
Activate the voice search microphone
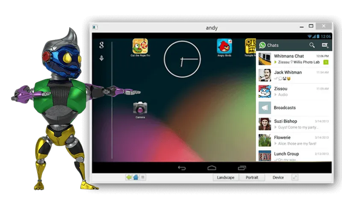pyautogui.click(x=101, y=58)
